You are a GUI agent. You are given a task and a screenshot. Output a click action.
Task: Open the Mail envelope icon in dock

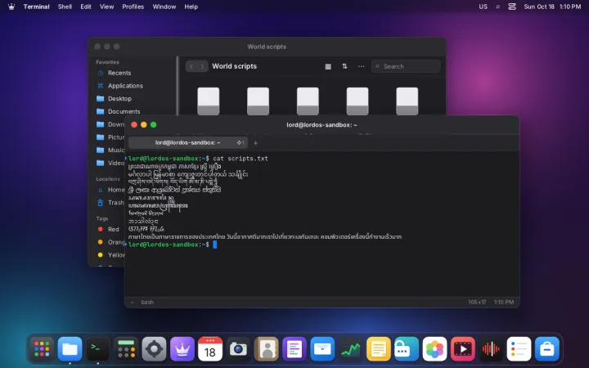tap(322, 349)
